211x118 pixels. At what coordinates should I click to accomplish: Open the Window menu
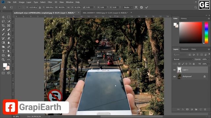70,2
